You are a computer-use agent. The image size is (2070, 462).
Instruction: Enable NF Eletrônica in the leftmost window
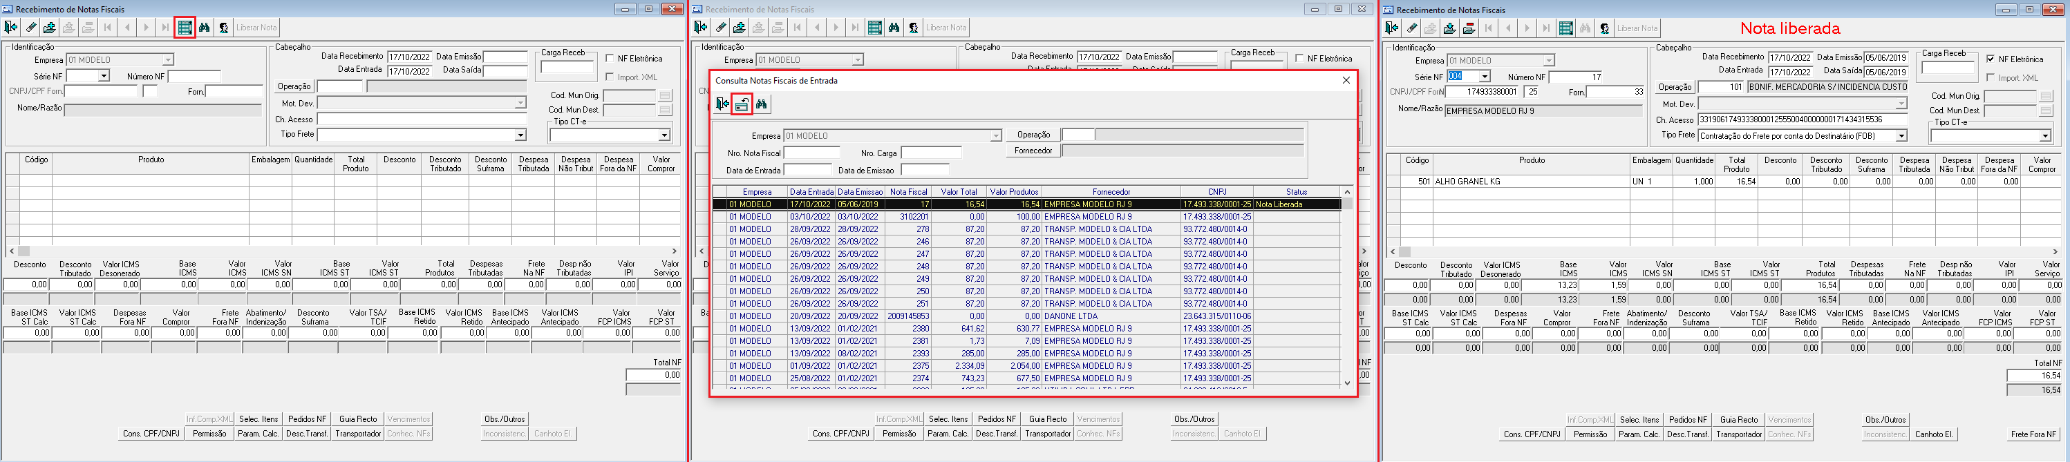tap(610, 58)
